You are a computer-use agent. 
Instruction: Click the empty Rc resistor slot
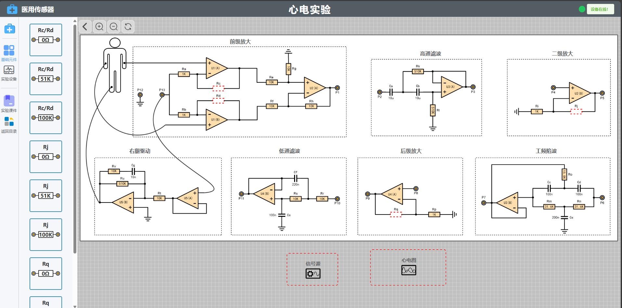pos(218,88)
